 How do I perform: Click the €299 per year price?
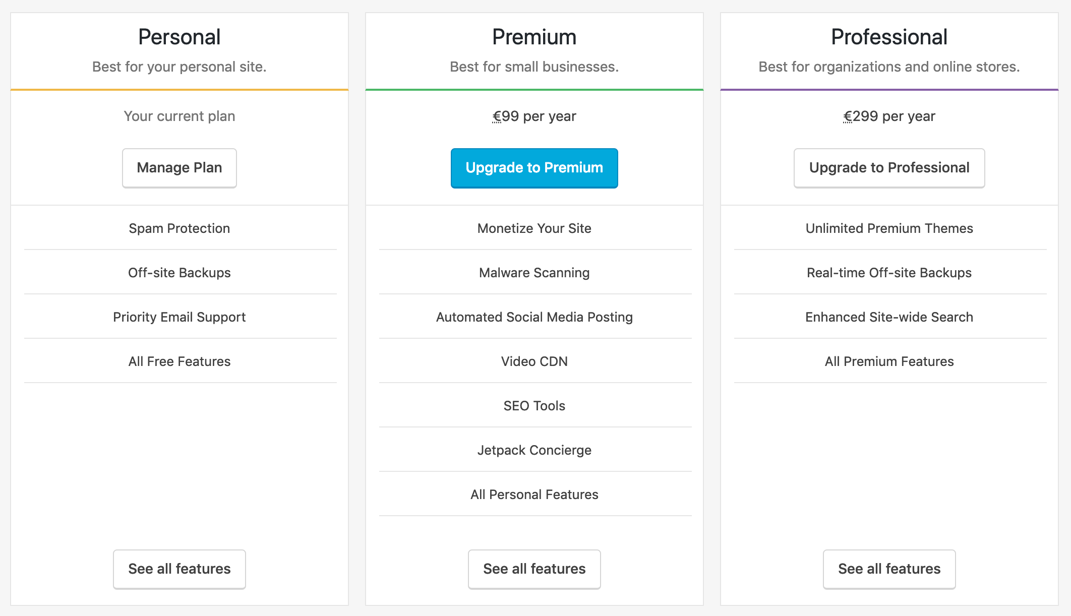click(x=889, y=116)
